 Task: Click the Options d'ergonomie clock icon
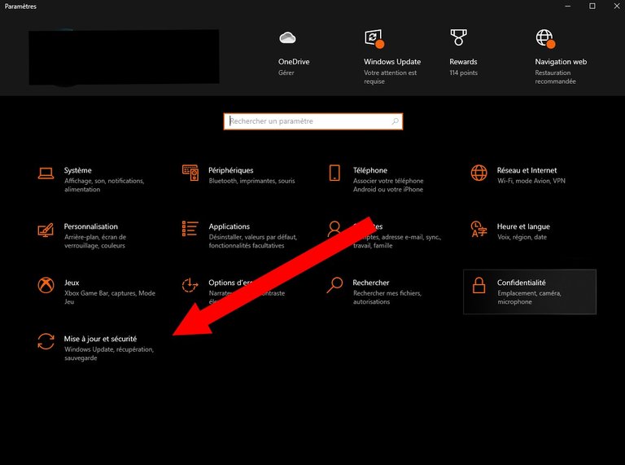click(x=190, y=285)
